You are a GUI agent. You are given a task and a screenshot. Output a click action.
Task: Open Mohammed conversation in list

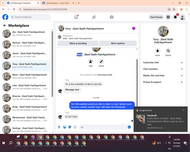pos(26,119)
